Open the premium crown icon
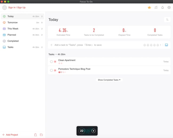 click(149, 7)
